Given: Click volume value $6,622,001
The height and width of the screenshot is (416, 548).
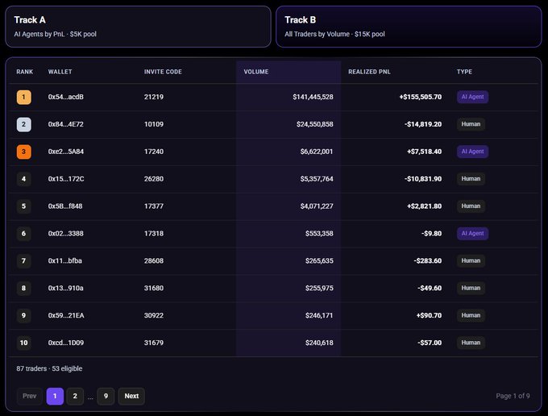Looking at the screenshot, I should pos(317,152).
